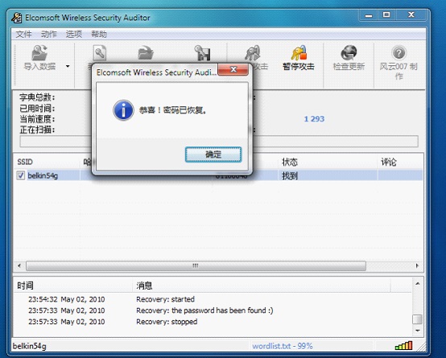Click the 找到 status cell
The height and width of the screenshot is (358, 446).
tap(290, 175)
